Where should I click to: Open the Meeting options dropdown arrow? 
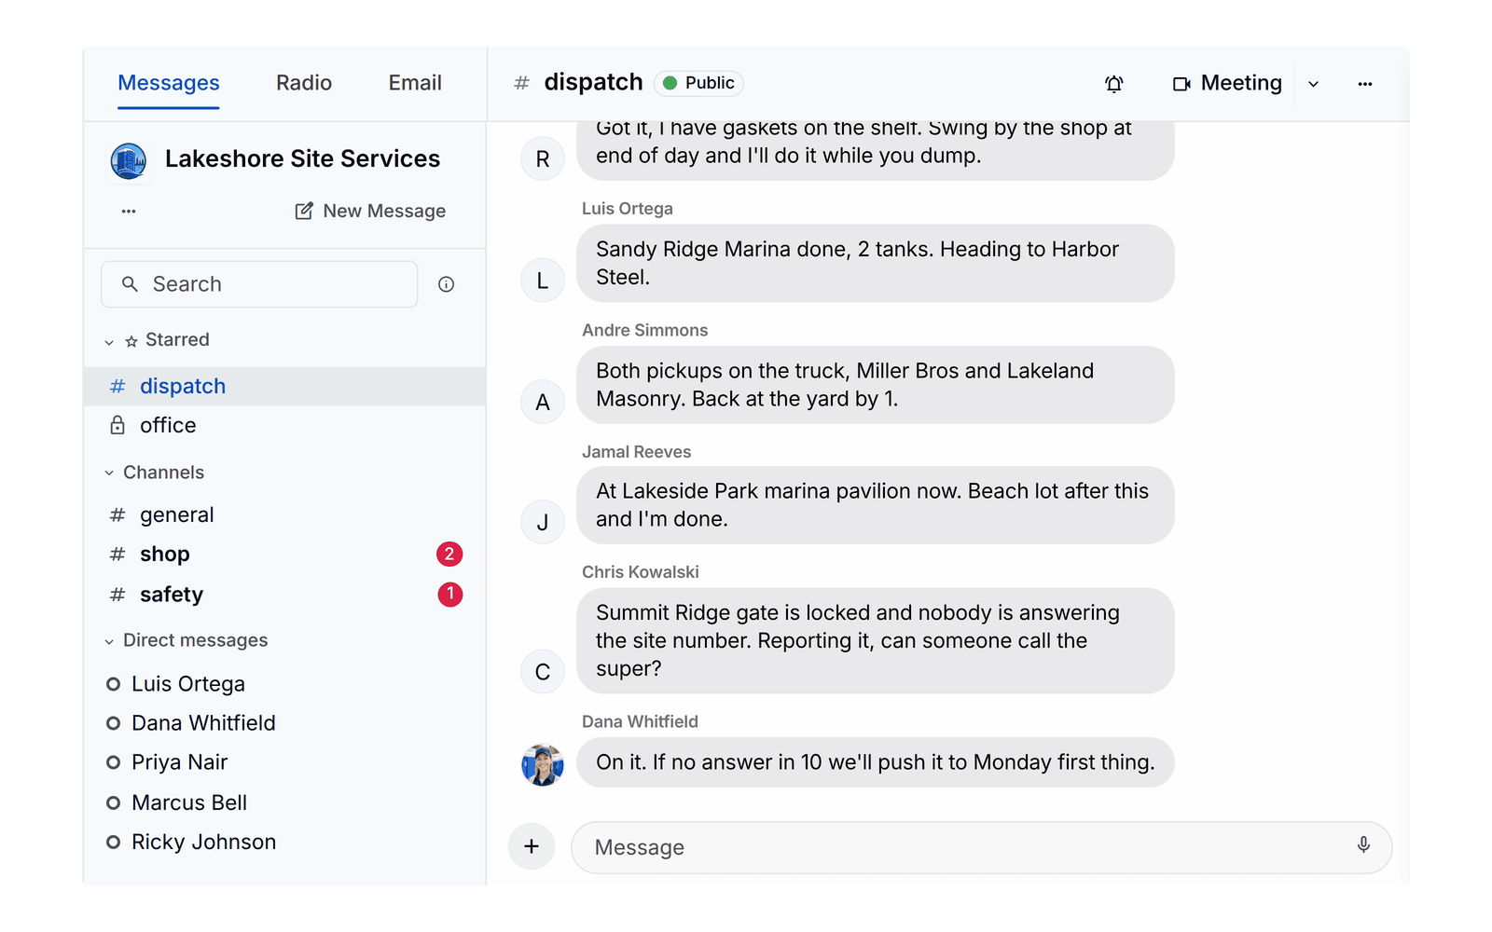click(x=1313, y=84)
